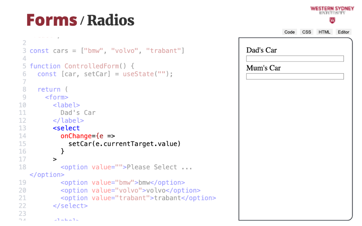Open the Dad's Car select box
Screen dimensions: 362x226
coord(295,59)
